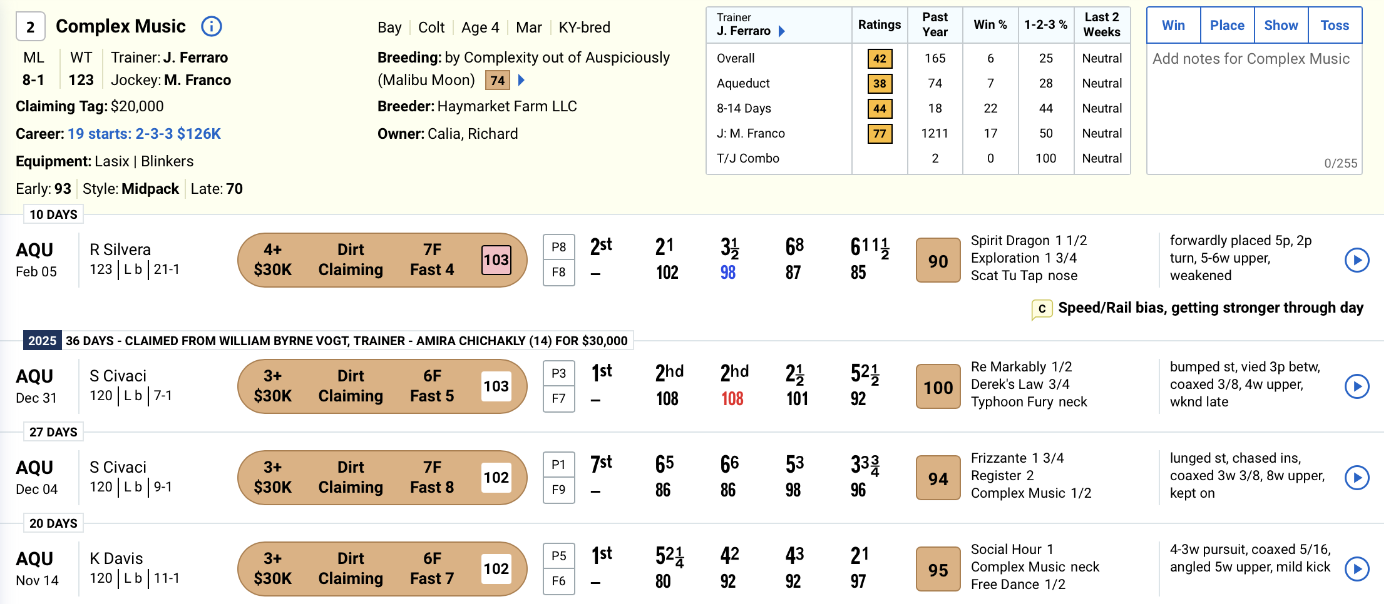Click the yellow comment icon for bias note
Viewport: 1391px width, 604px height.
(1042, 309)
